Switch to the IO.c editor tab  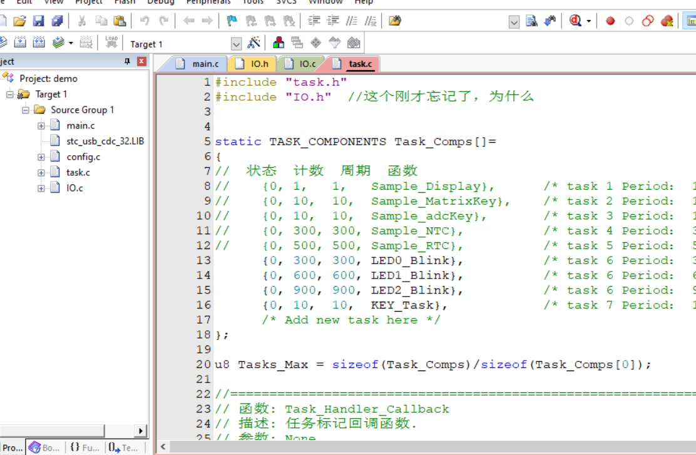[x=301, y=64]
